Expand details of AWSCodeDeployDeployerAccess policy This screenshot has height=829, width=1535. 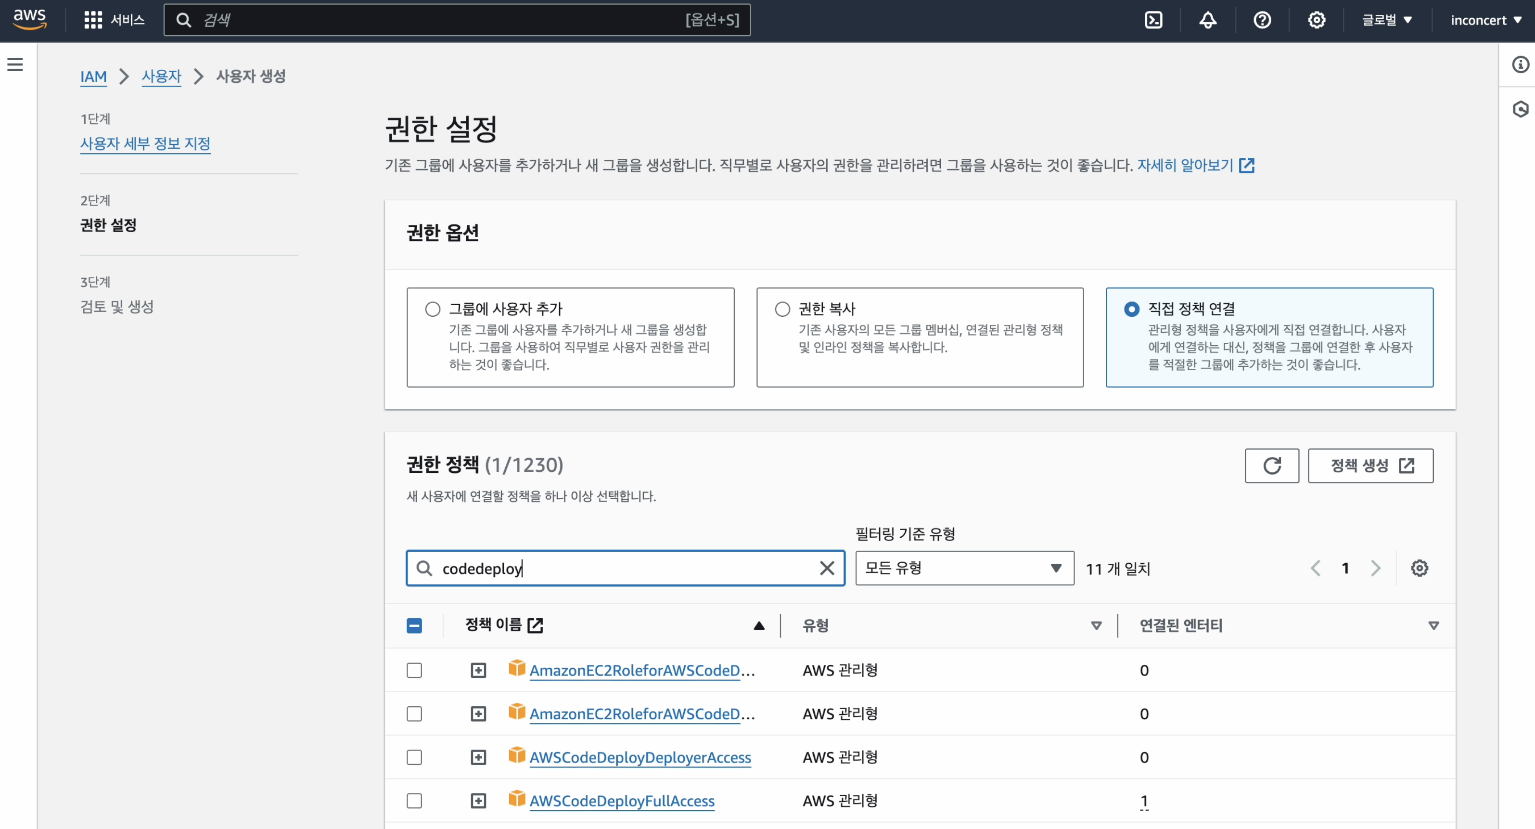(x=478, y=757)
